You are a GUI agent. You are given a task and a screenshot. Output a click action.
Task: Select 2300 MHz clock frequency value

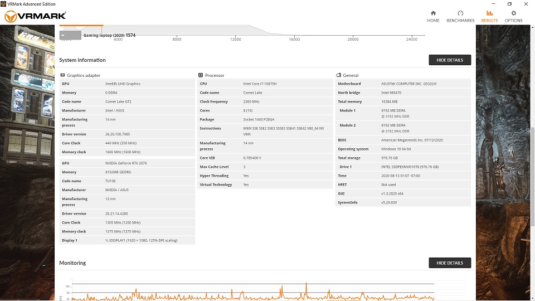click(x=251, y=101)
